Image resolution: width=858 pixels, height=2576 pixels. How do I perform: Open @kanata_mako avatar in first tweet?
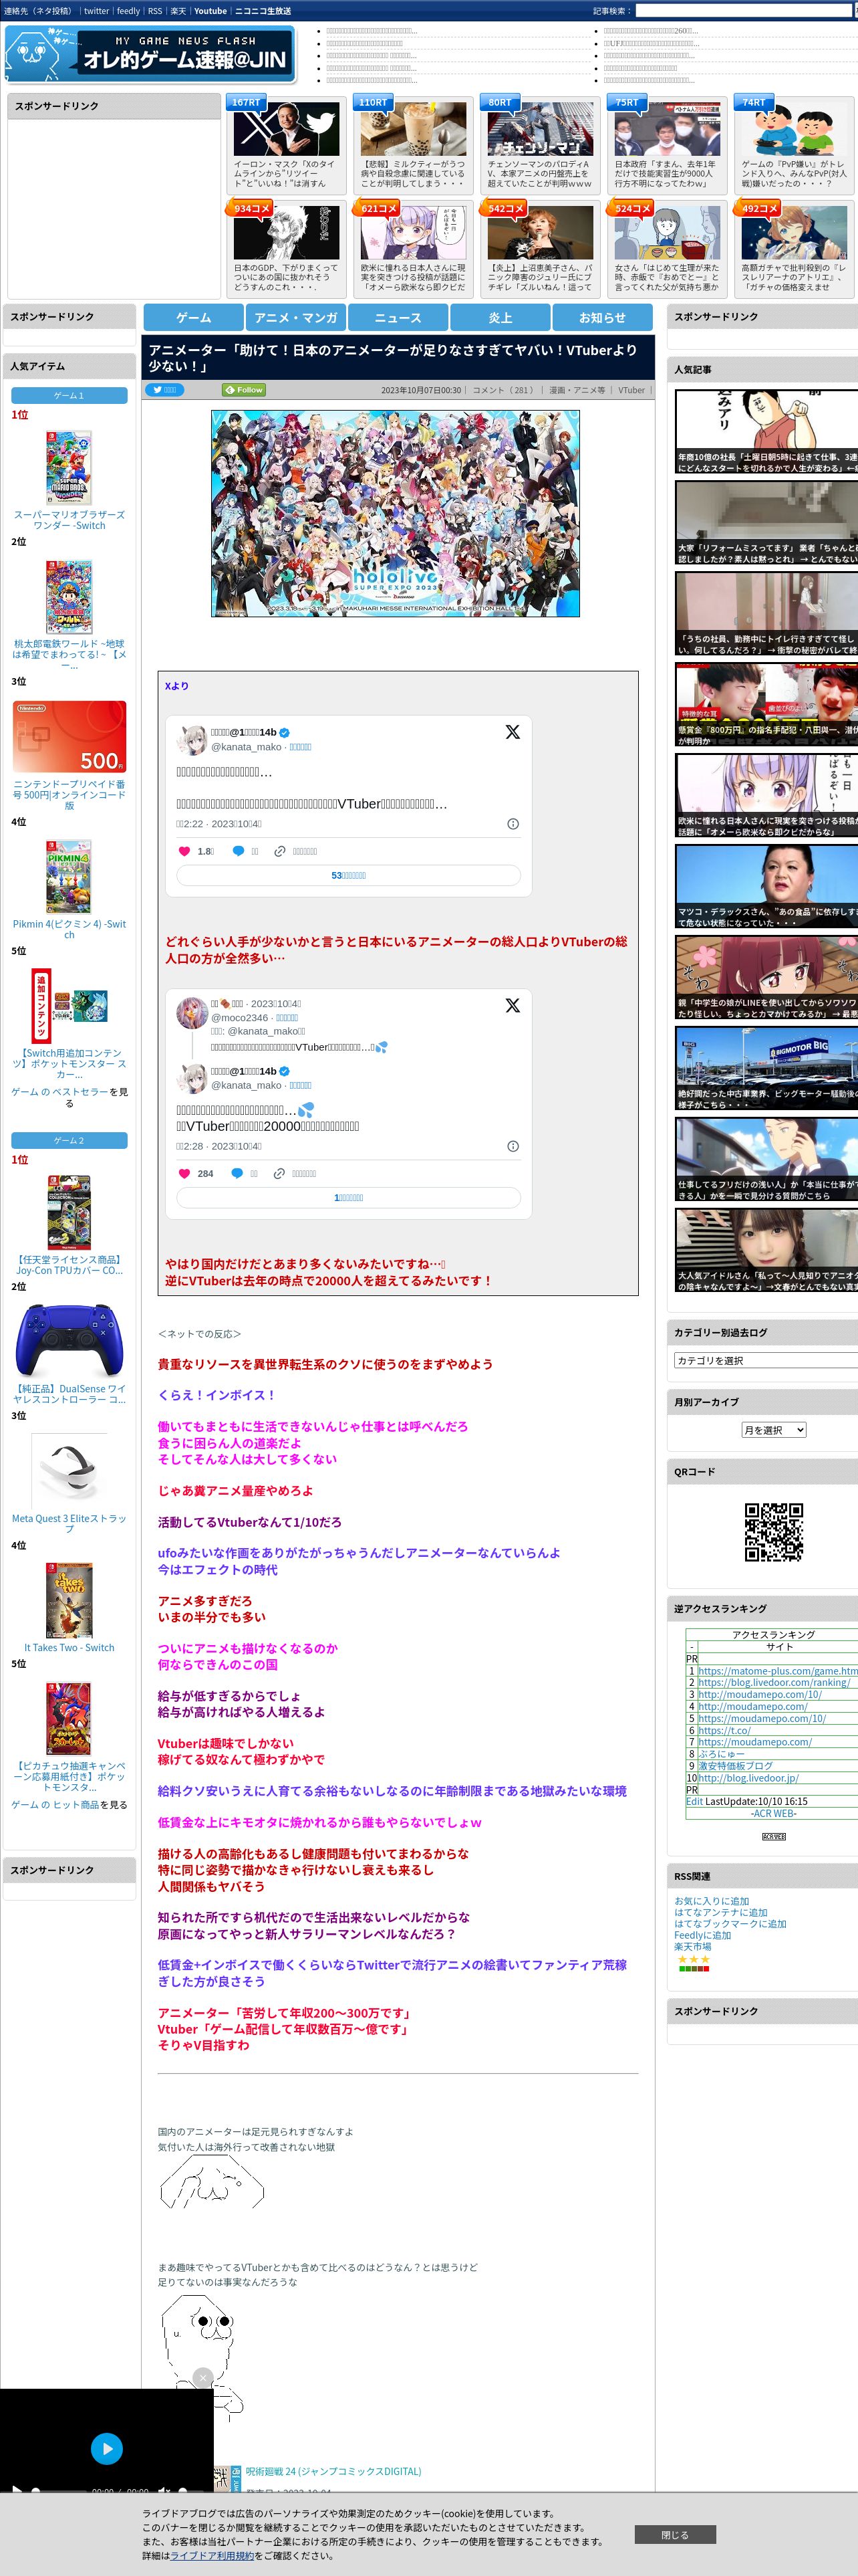coord(192,740)
